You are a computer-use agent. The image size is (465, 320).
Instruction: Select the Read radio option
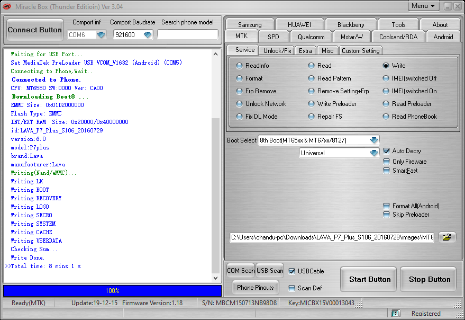coord(311,66)
